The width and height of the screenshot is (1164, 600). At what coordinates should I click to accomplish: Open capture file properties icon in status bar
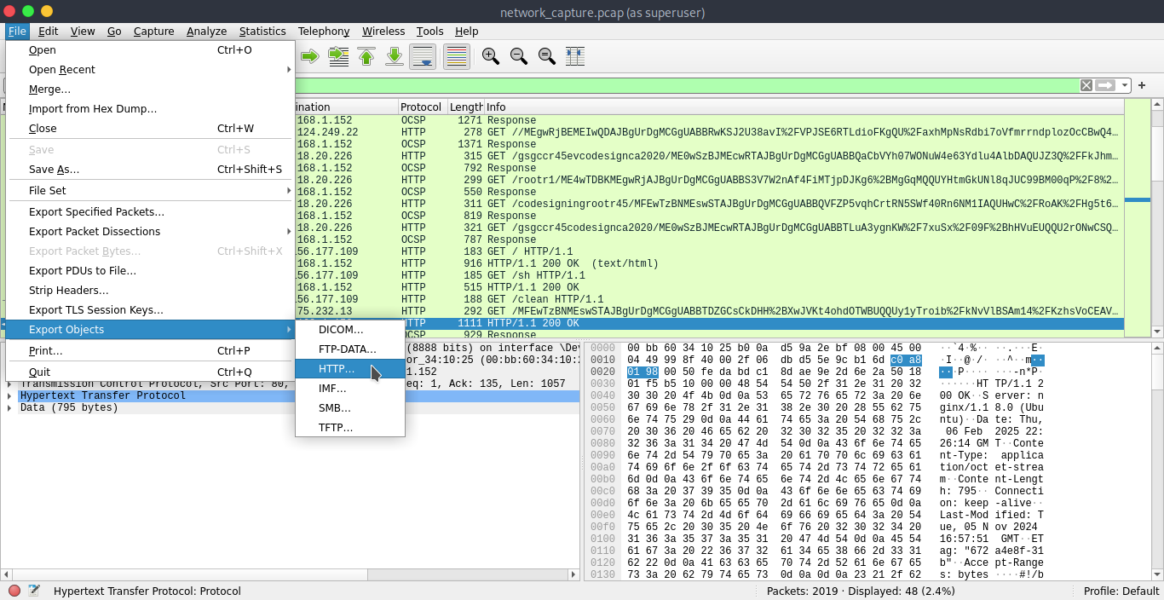pos(34,591)
